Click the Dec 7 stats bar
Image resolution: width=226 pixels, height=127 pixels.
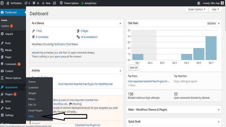pos(211,48)
